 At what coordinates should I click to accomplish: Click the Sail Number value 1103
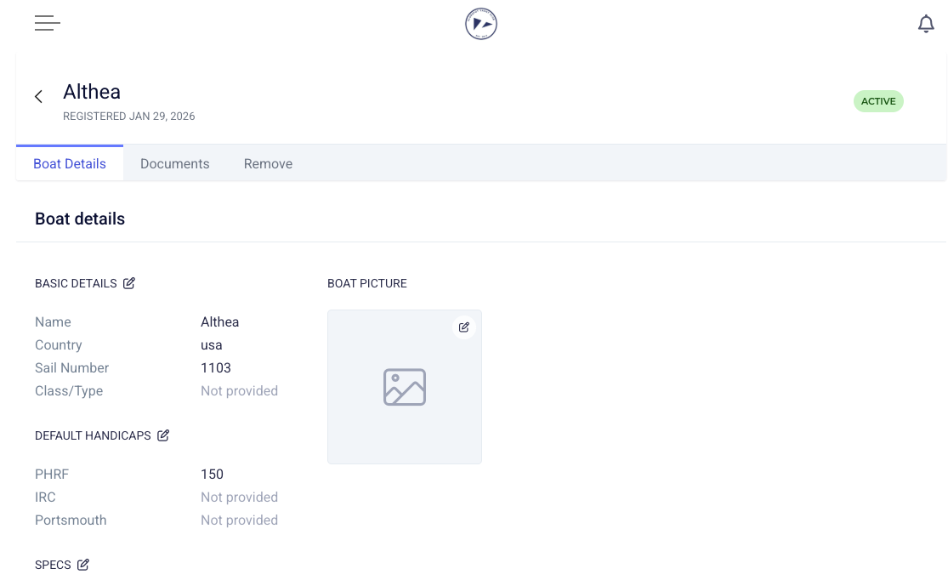coord(216,368)
